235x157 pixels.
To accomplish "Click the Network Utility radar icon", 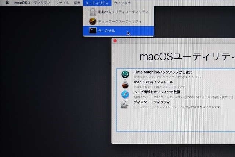I will point(93,21).
